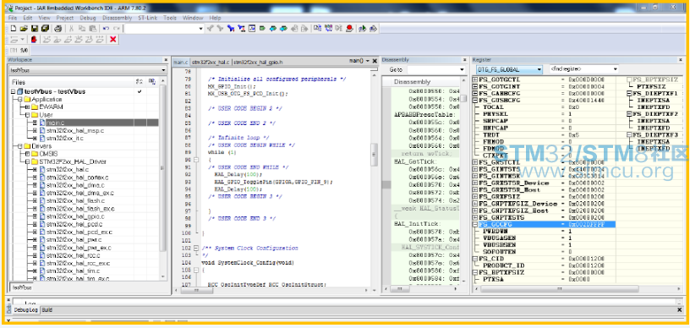Click the Go debug toolbar icon
The width and height of the screenshot is (690, 328).
point(100,40)
